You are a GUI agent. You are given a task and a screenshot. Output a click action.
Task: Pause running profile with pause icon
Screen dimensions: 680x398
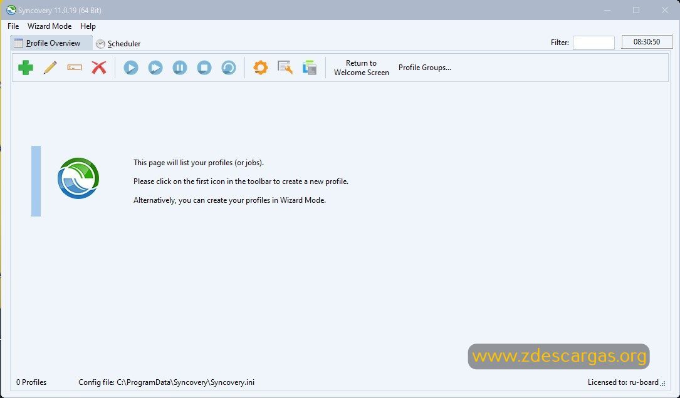click(x=179, y=68)
